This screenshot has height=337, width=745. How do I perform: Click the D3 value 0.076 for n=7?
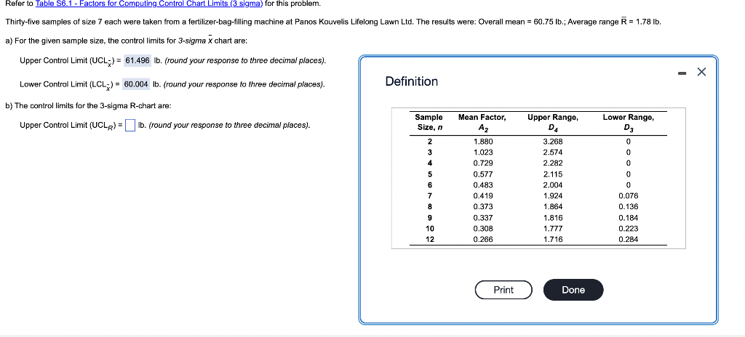coord(628,196)
